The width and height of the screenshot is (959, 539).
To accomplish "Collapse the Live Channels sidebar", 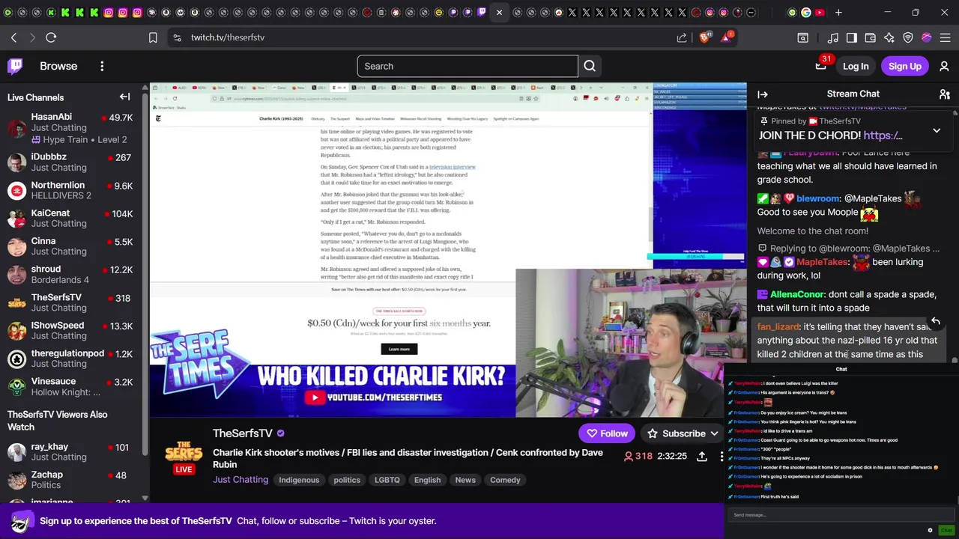I will pos(125,97).
